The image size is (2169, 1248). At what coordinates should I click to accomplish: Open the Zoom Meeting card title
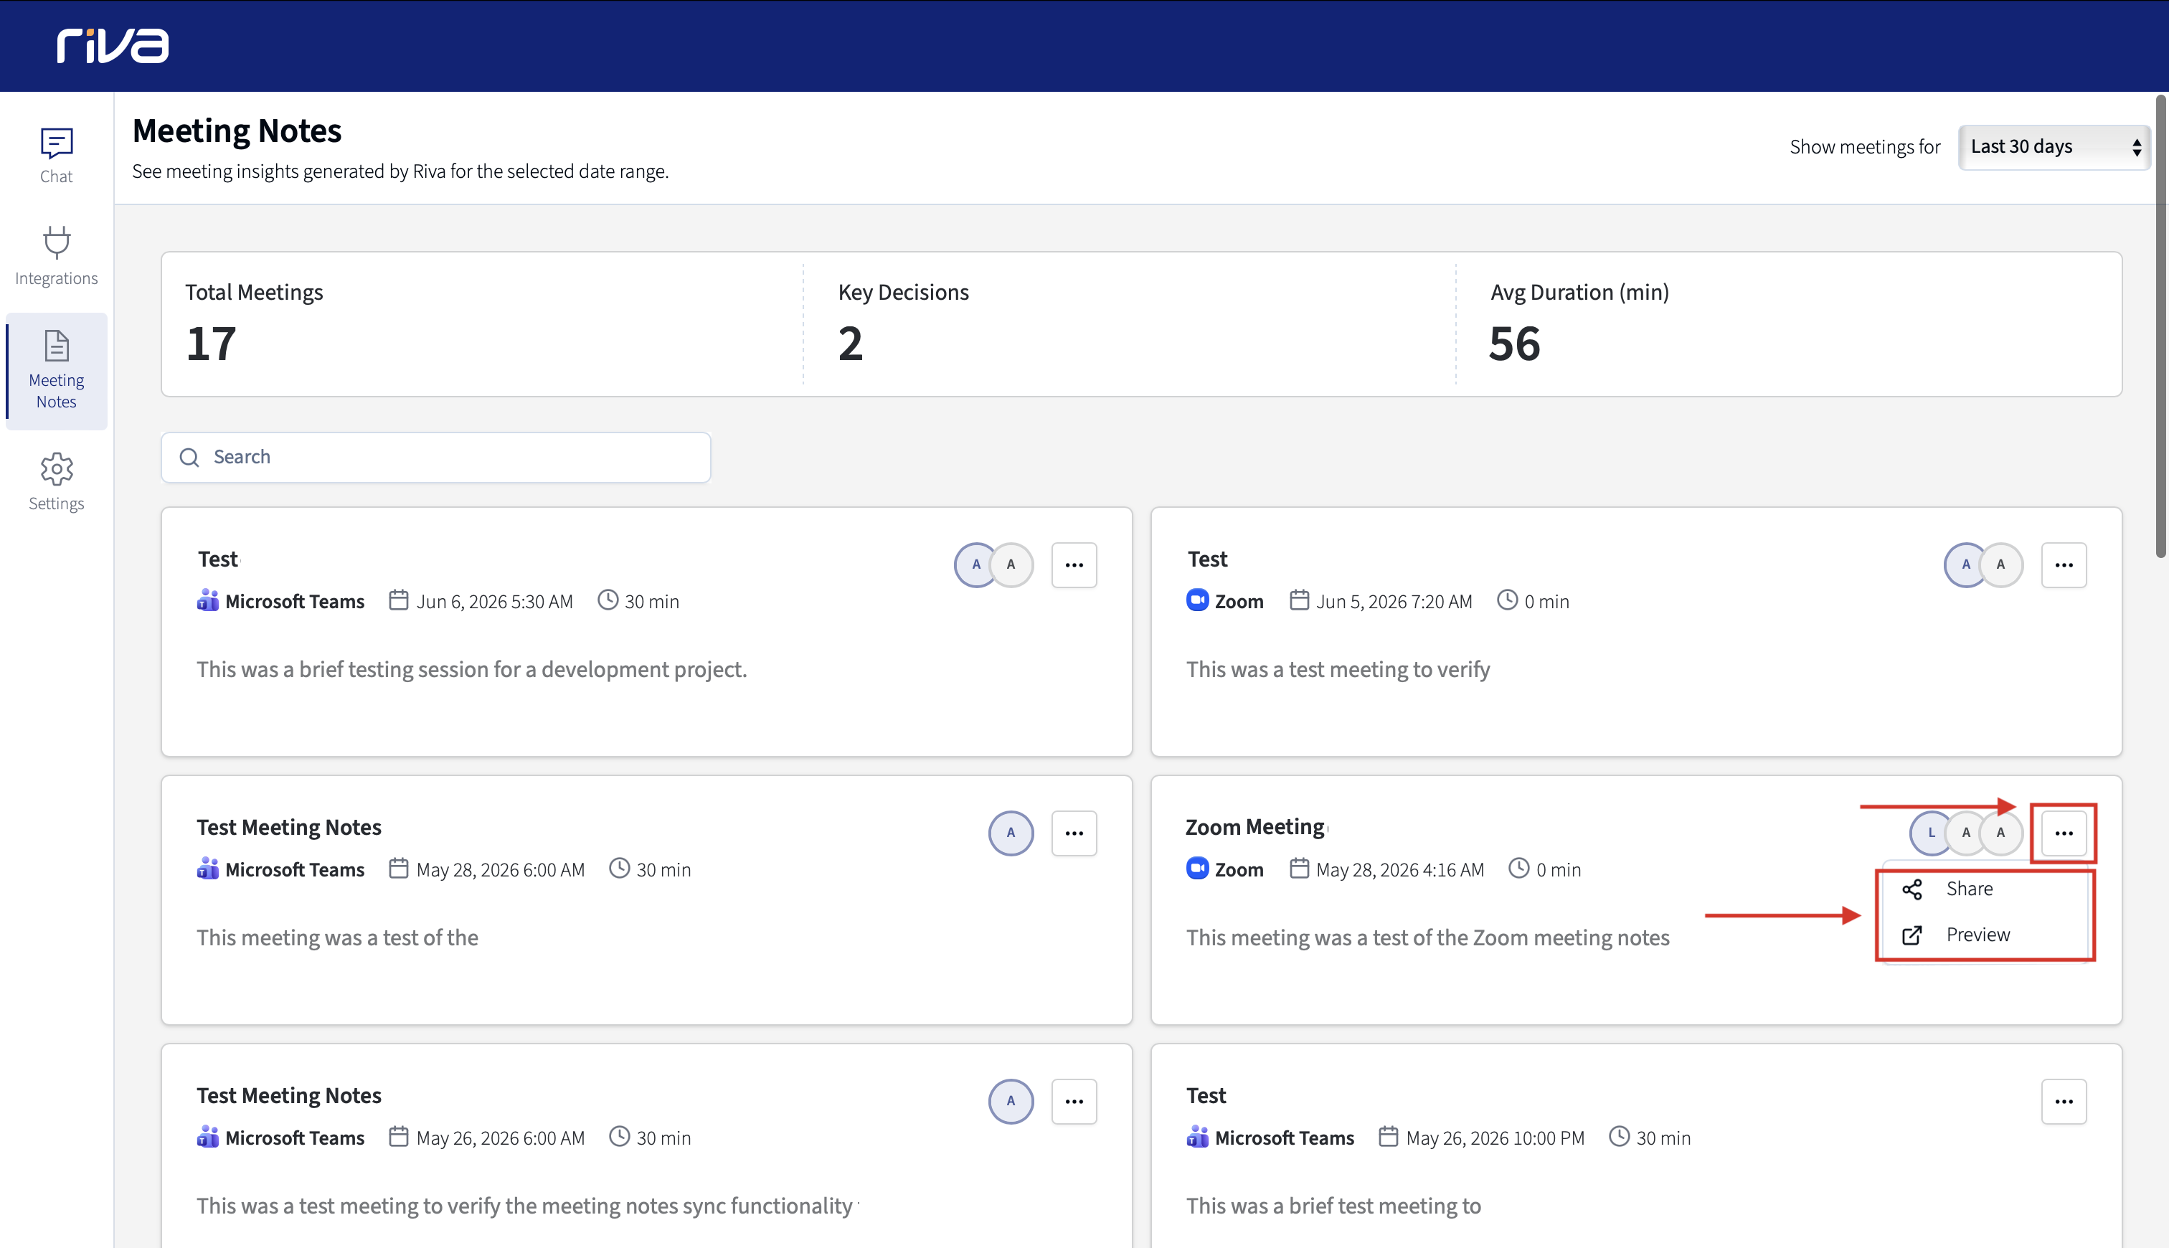point(1255,827)
